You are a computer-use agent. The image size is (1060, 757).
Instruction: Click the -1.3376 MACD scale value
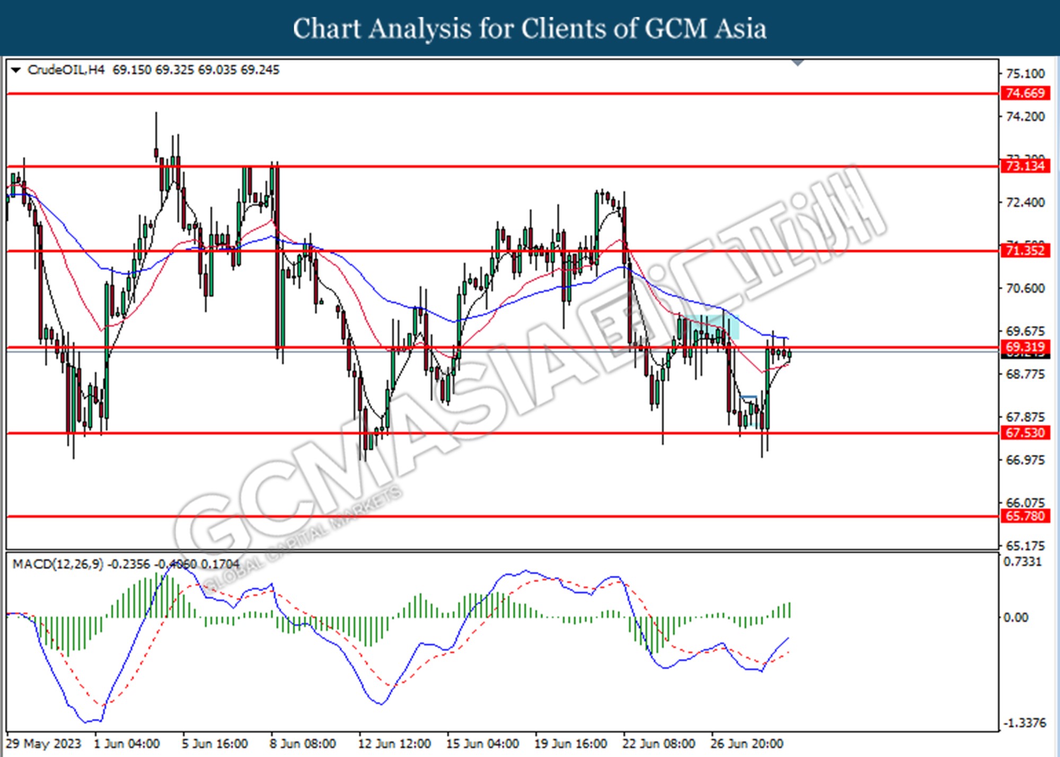(1024, 723)
